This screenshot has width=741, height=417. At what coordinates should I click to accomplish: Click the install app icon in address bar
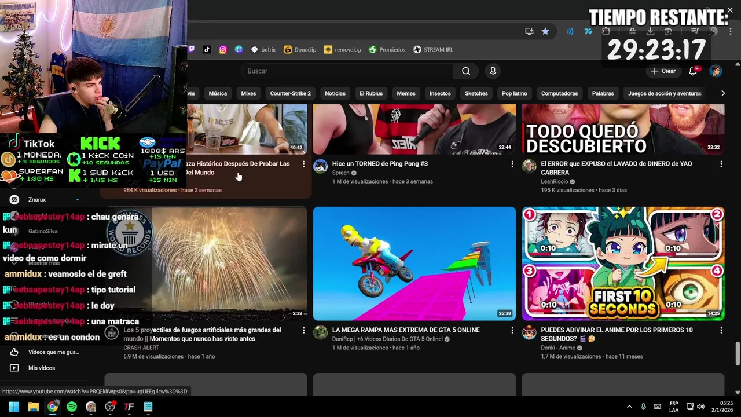529,31
